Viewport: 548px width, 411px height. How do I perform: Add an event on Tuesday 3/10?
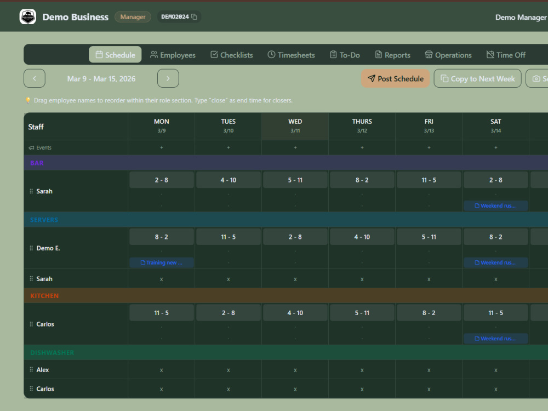pos(228,147)
